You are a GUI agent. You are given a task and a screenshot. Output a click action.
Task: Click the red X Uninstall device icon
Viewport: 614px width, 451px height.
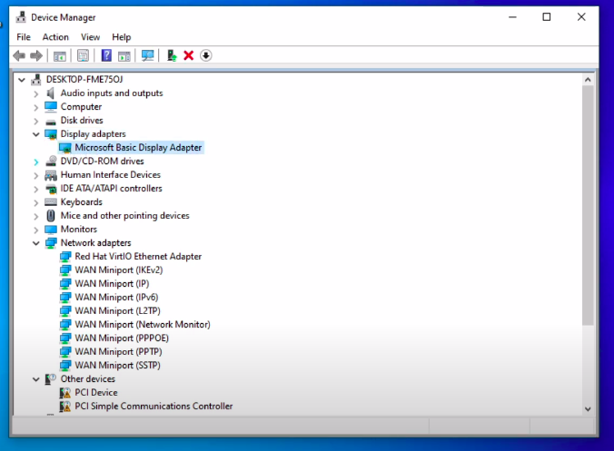(x=189, y=55)
